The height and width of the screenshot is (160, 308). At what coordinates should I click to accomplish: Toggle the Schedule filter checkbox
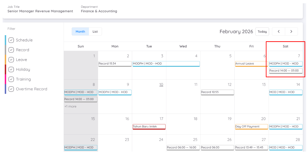[x=11, y=40]
